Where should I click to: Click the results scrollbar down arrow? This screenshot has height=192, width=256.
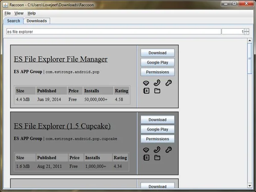[250, 186]
